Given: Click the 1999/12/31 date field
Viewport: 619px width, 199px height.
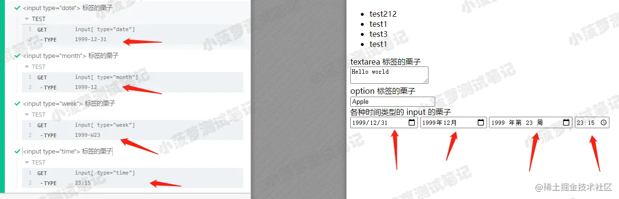Looking at the screenshot, I should click(x=384, y=122).
